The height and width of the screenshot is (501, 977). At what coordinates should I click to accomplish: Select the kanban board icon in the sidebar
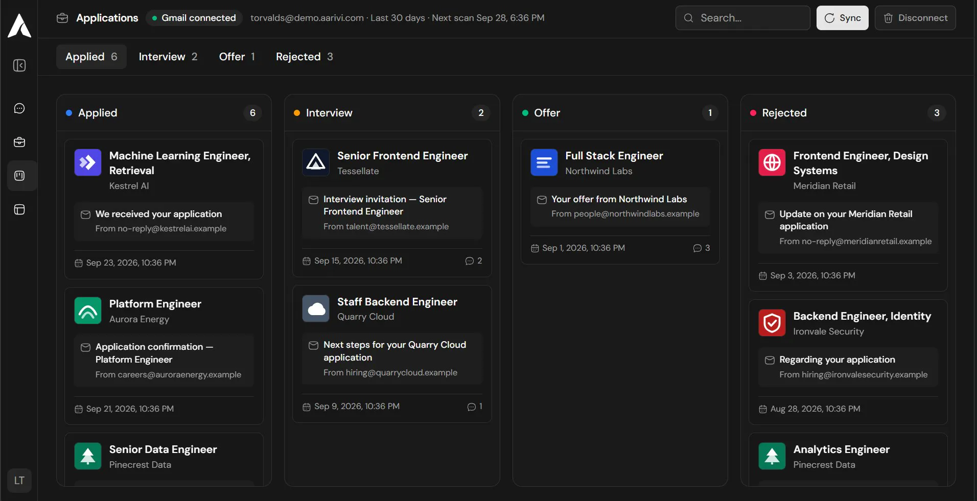[x=19, y=176]
